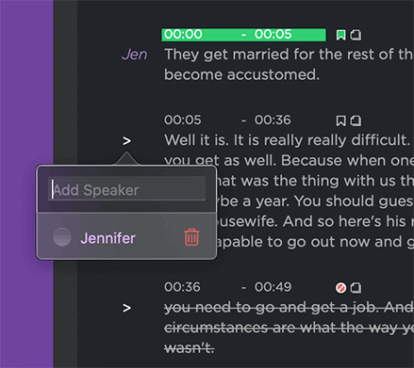
Task: Select the highlighted 00:00 - 00:05 timecode bar
Action: coord(243,35)
